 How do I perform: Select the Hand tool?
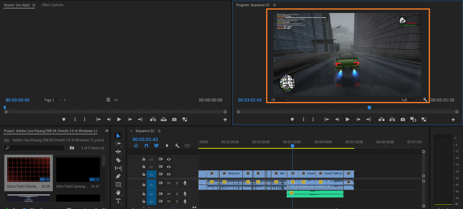tap(118, 193)
